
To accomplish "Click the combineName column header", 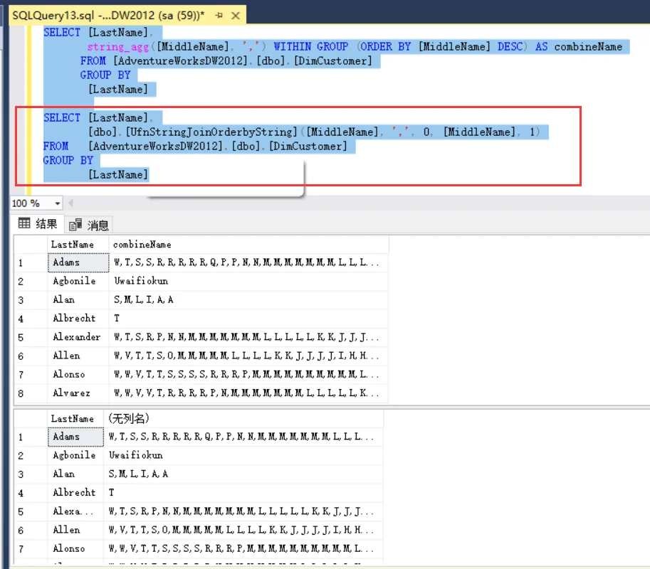I will (248, 245).
